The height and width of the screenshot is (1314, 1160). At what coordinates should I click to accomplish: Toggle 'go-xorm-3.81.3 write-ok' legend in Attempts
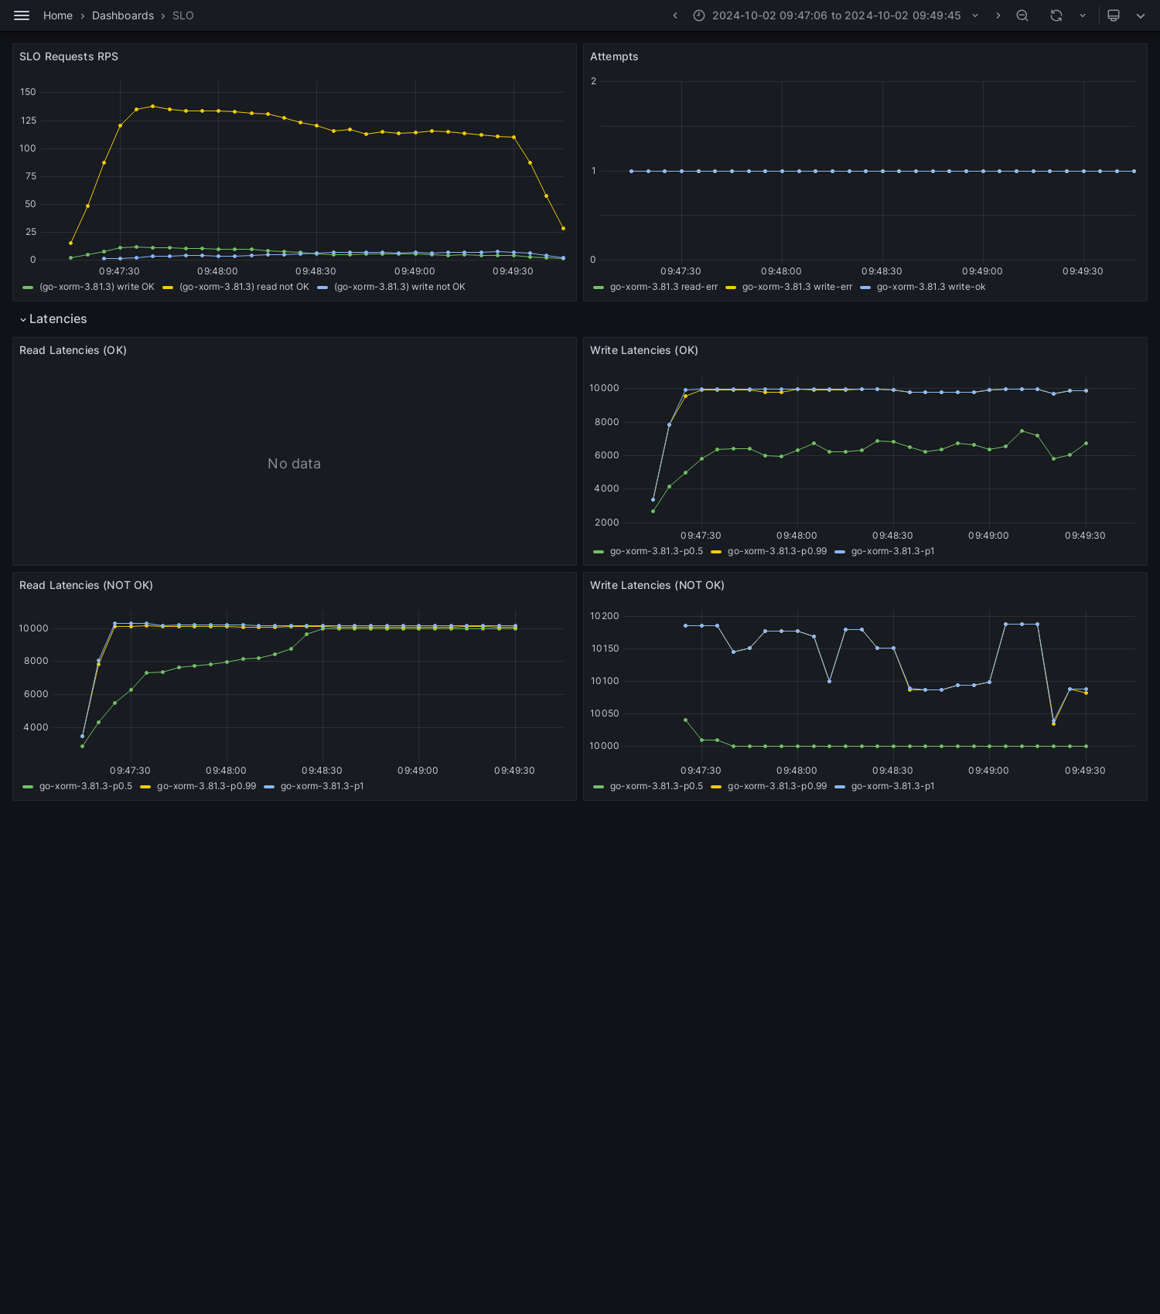[x=931, y=287]
